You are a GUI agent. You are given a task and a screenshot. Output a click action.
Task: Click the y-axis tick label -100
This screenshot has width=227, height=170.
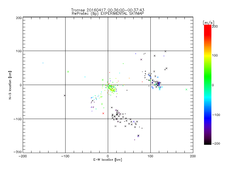click(x=18, y=119)
